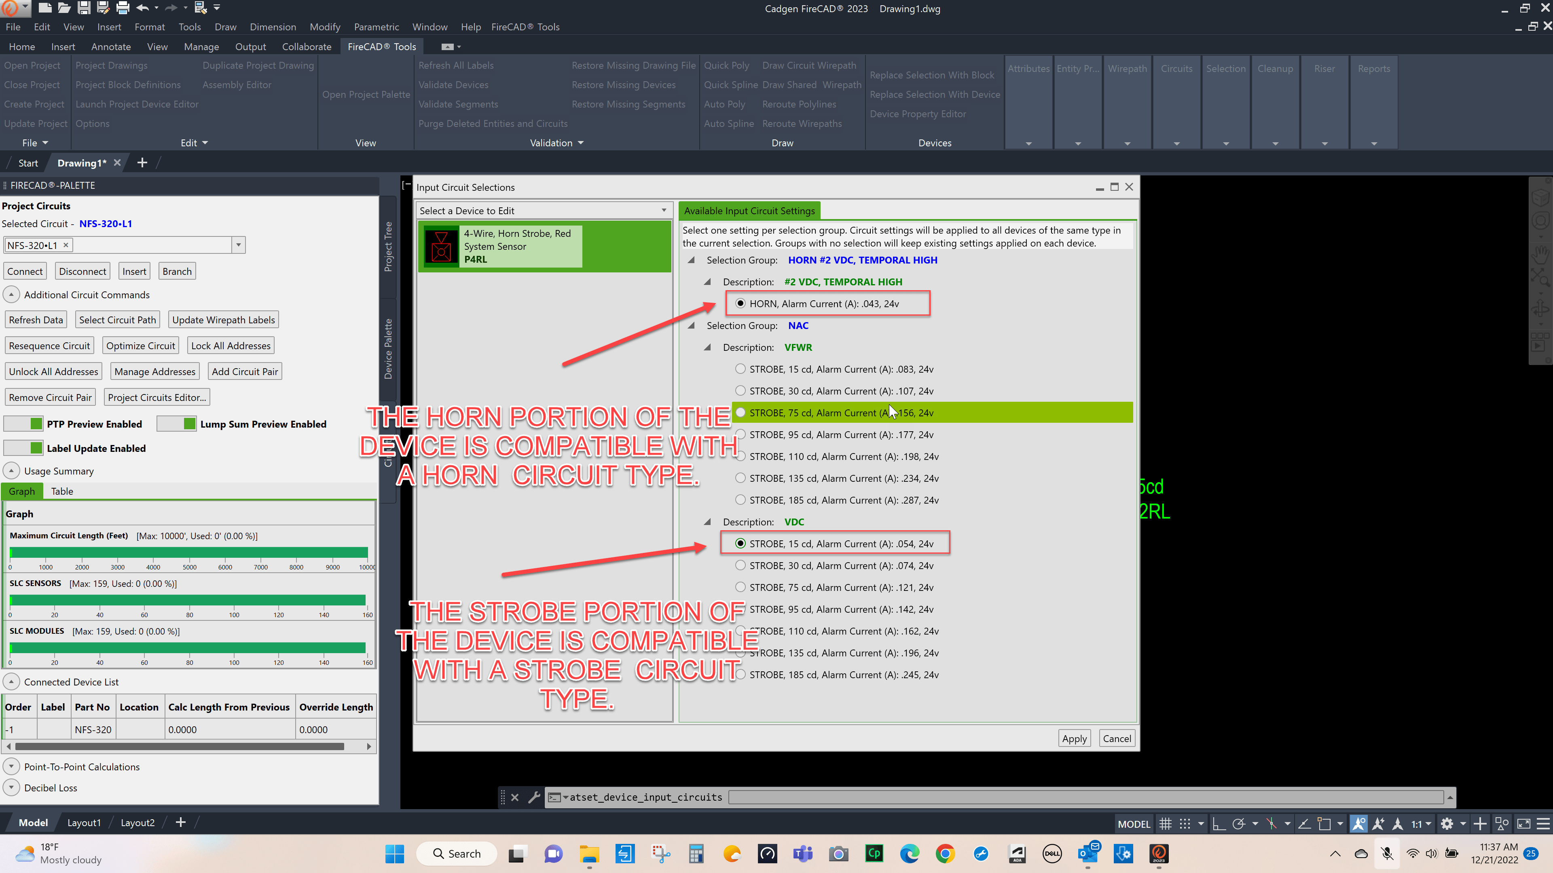Image resolution: width=1553 pixels, height=873 pixels.
Task: Expand the Point-To-Point Calculations section
Action: tap(11, 766)
